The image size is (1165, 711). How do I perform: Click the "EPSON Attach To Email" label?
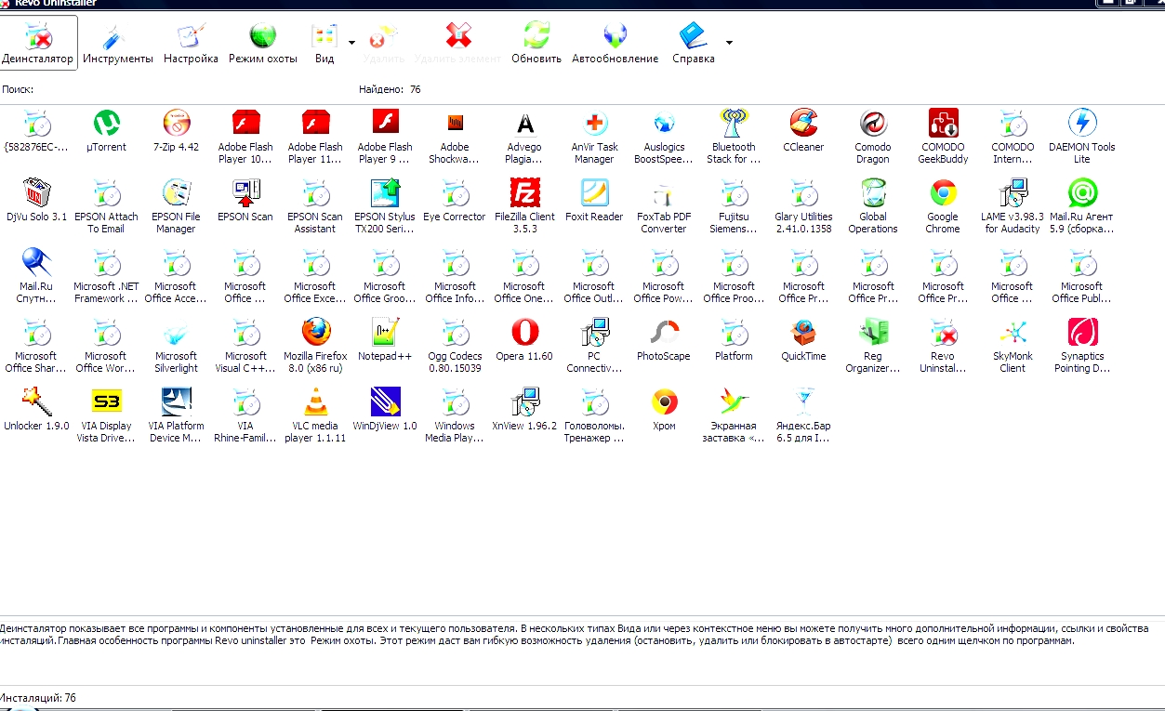[x=106, y=223]
